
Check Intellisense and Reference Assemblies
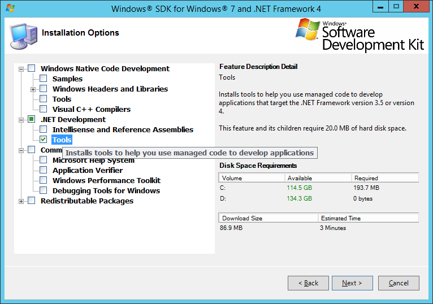(44, 129)
